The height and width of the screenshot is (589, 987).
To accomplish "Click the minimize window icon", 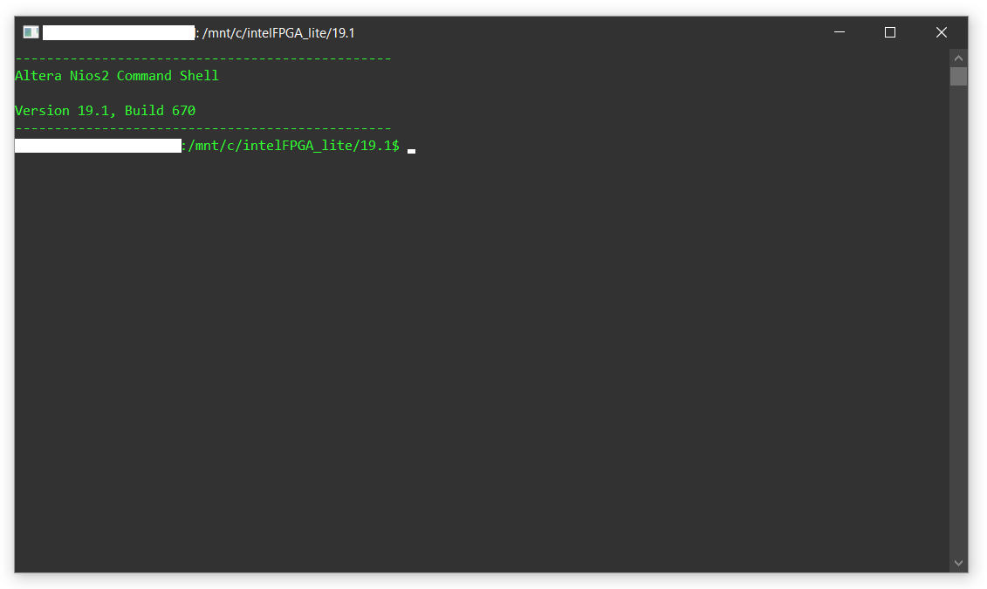I will click(839, 31).
